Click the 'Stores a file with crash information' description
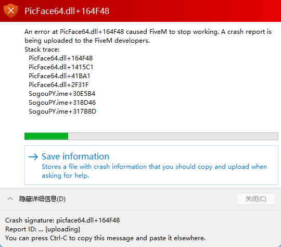The height and width of the screenshot is (247, 281). point(155,171)
